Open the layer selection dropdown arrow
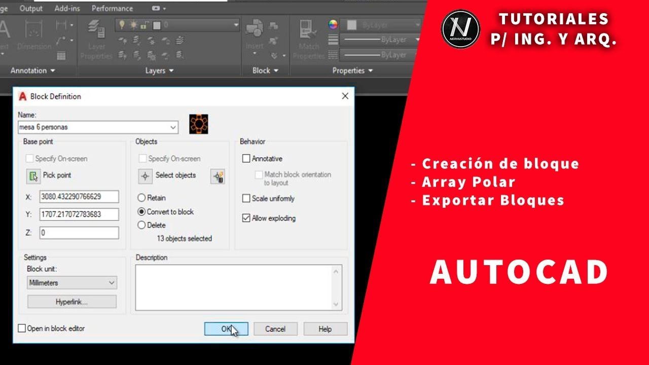Viewport: 649px width, 365px height. pyautogui.click(x=236, y=24)
